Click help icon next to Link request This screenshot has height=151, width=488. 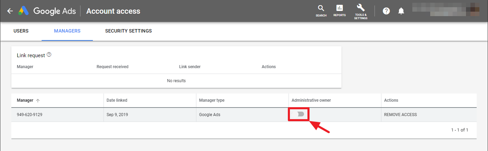pos(49,55)
